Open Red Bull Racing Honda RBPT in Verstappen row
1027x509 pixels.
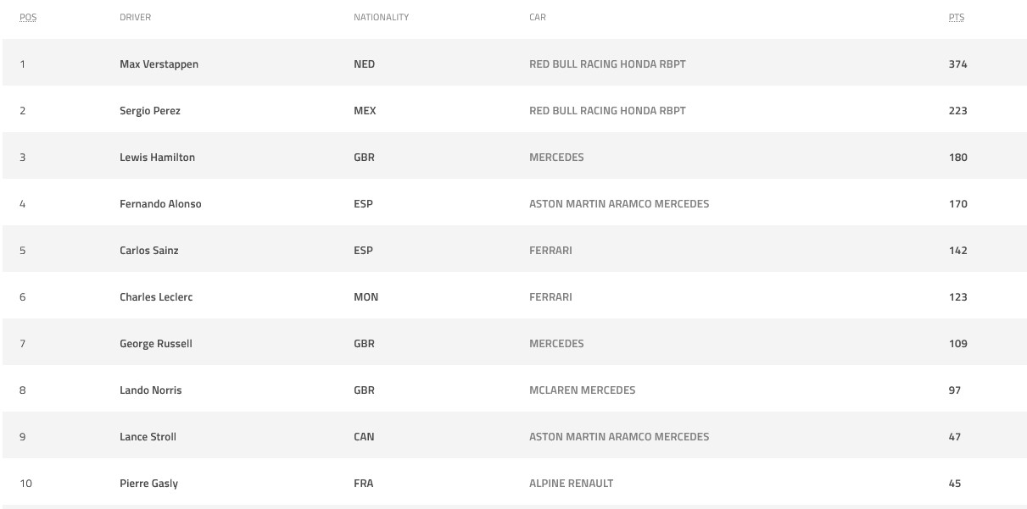point(607,64)
